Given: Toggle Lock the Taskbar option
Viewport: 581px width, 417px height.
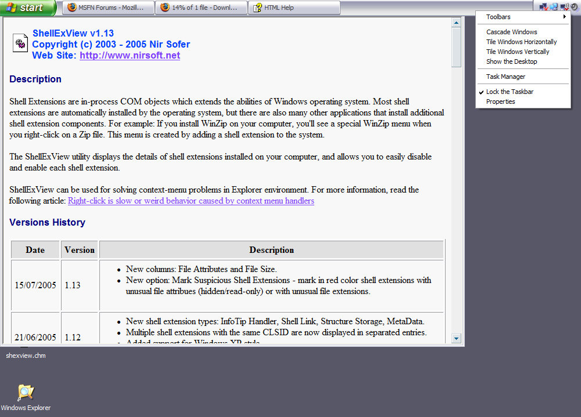Looking at the screenshot, I should coord(523,92).
